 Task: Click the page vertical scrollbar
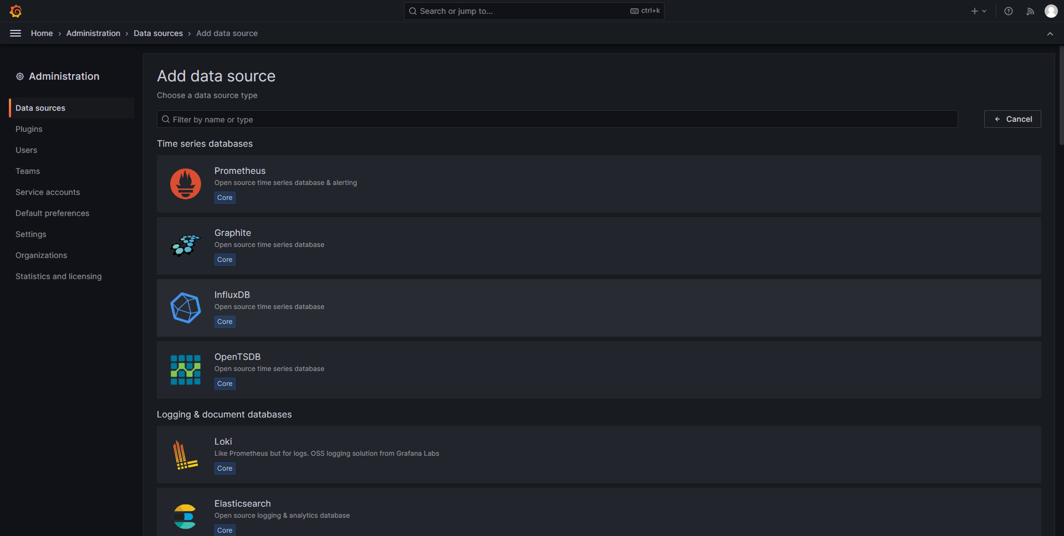pyautogui.click(x=1061, y=96)
